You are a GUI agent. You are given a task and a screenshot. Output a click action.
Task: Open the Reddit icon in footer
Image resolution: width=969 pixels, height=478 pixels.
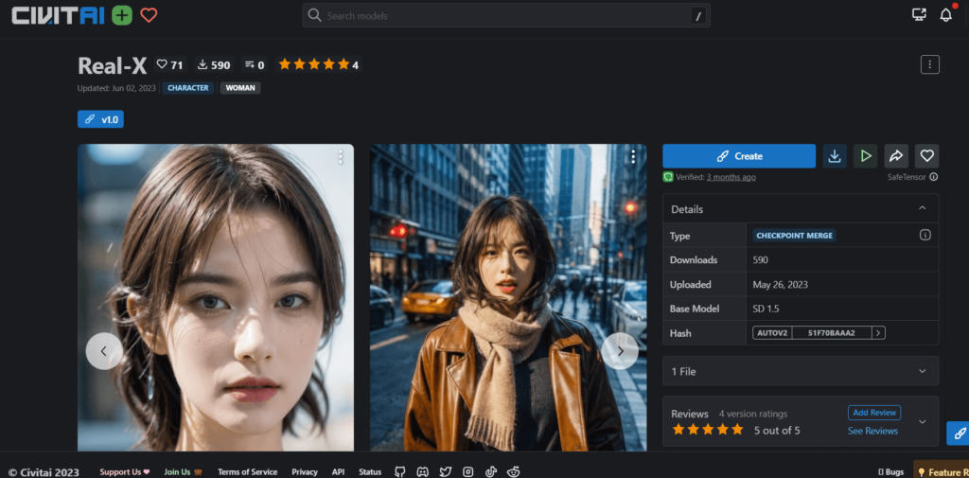pyautogui.click(x=514, y=471)
